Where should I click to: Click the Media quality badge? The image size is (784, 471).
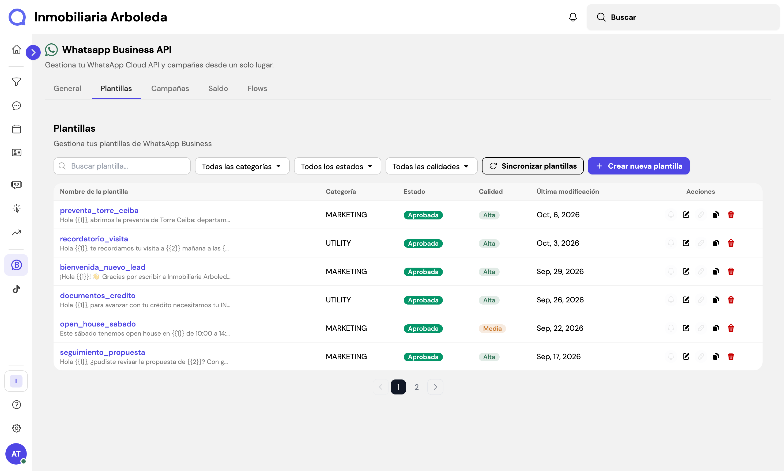click(492, 328)
